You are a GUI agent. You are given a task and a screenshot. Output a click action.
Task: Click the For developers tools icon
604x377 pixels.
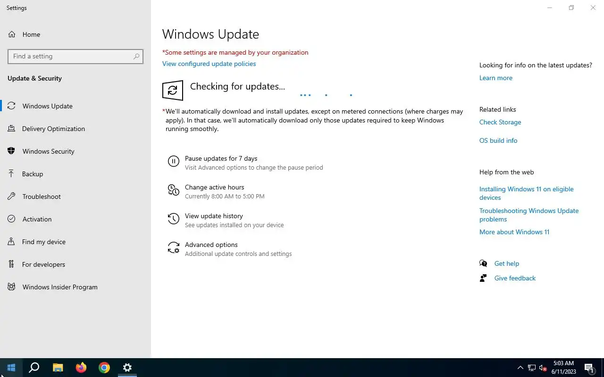pyautogui.click(x=12, y=264)
